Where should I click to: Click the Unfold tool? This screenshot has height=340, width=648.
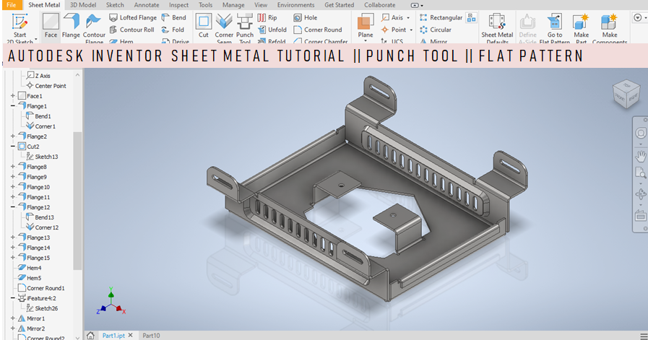coord(272,30)
